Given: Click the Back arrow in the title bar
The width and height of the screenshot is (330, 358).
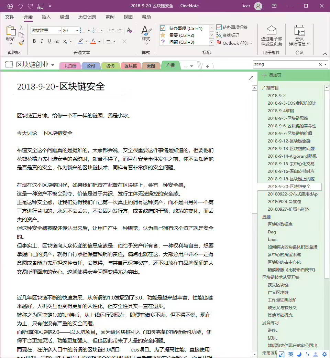Looking at the screenshot, I should pos(10,6).
